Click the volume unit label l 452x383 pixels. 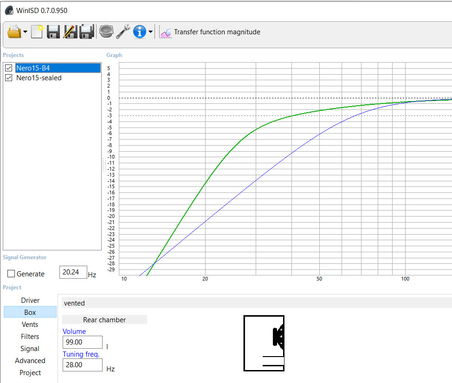tap(107, 346)
